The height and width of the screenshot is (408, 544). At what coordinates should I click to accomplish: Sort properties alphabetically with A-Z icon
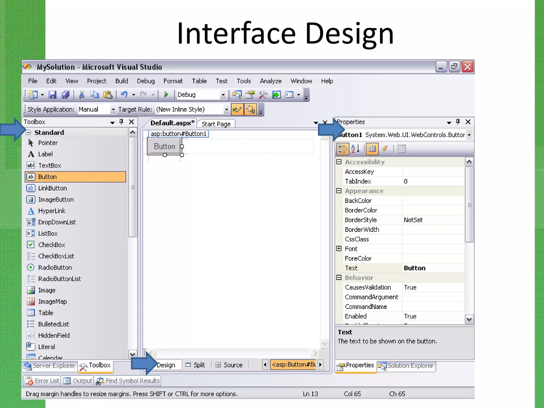coord(355,149)
